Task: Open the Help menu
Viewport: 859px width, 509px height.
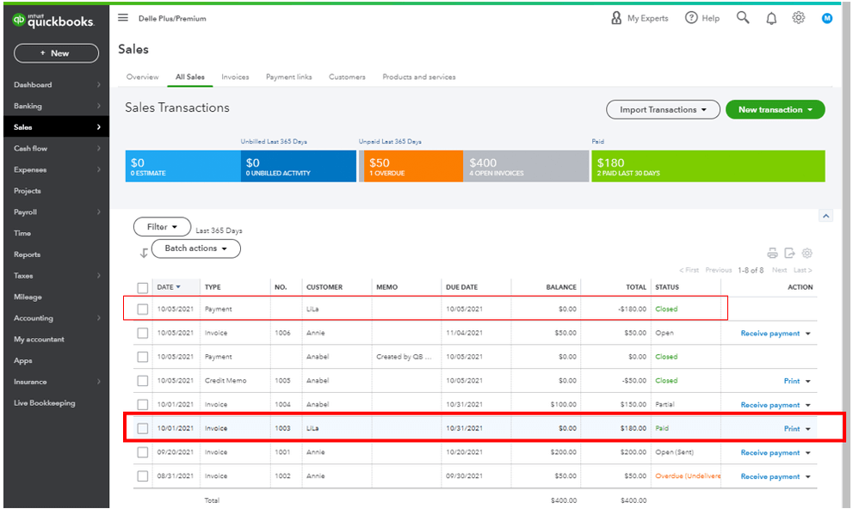Action: pos(702,18)
